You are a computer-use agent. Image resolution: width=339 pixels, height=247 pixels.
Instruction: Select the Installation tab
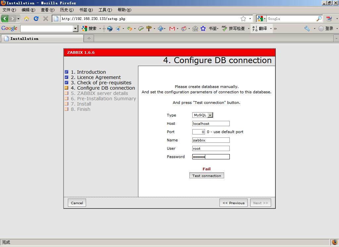pyautogui.click(x=42, y=39)
